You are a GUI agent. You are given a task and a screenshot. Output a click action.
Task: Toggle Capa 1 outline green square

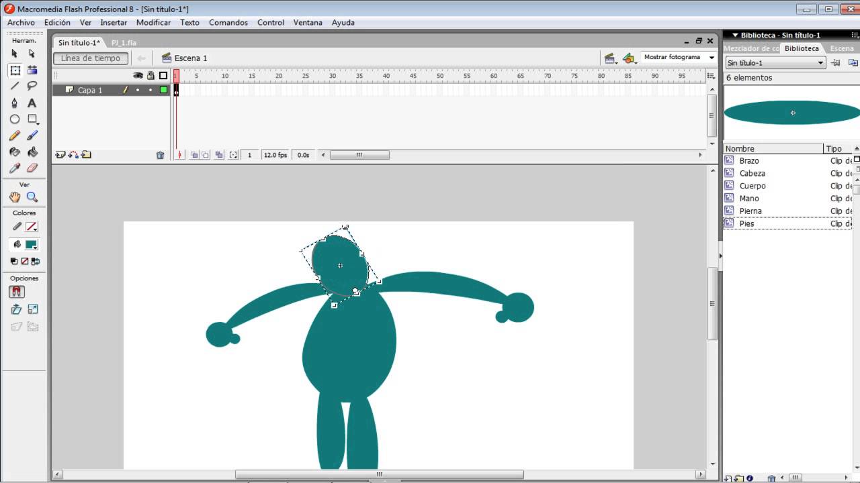(163, 90)
